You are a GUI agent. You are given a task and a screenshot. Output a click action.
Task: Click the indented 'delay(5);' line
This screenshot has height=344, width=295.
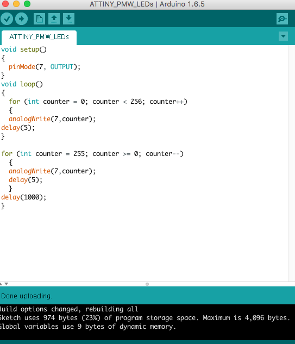[x=26, y=180]
